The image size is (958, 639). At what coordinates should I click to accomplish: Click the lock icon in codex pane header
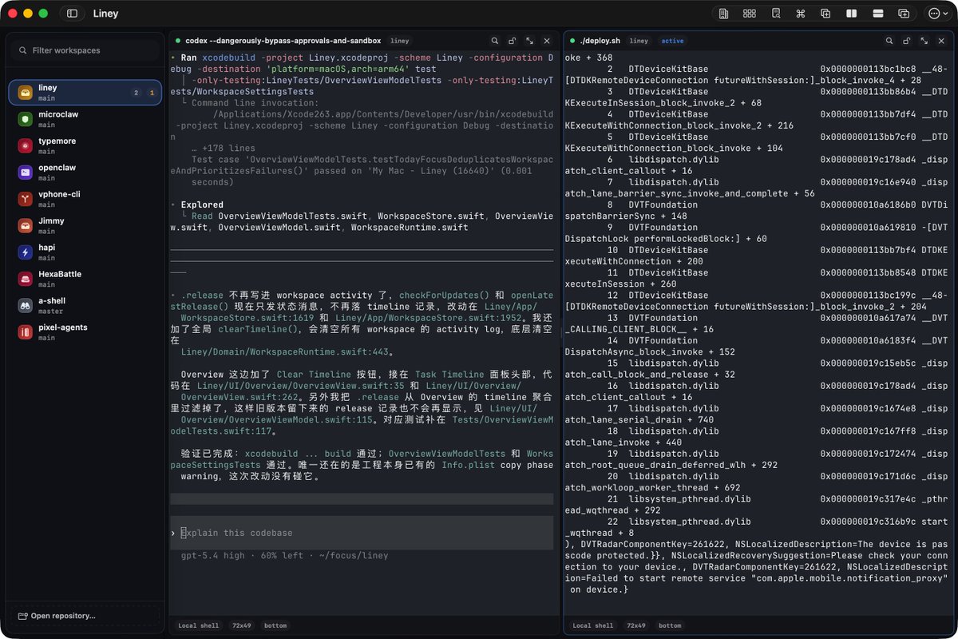512,41
